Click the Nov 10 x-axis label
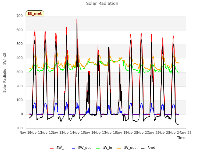Screen dimensions: 205x154 25,133
